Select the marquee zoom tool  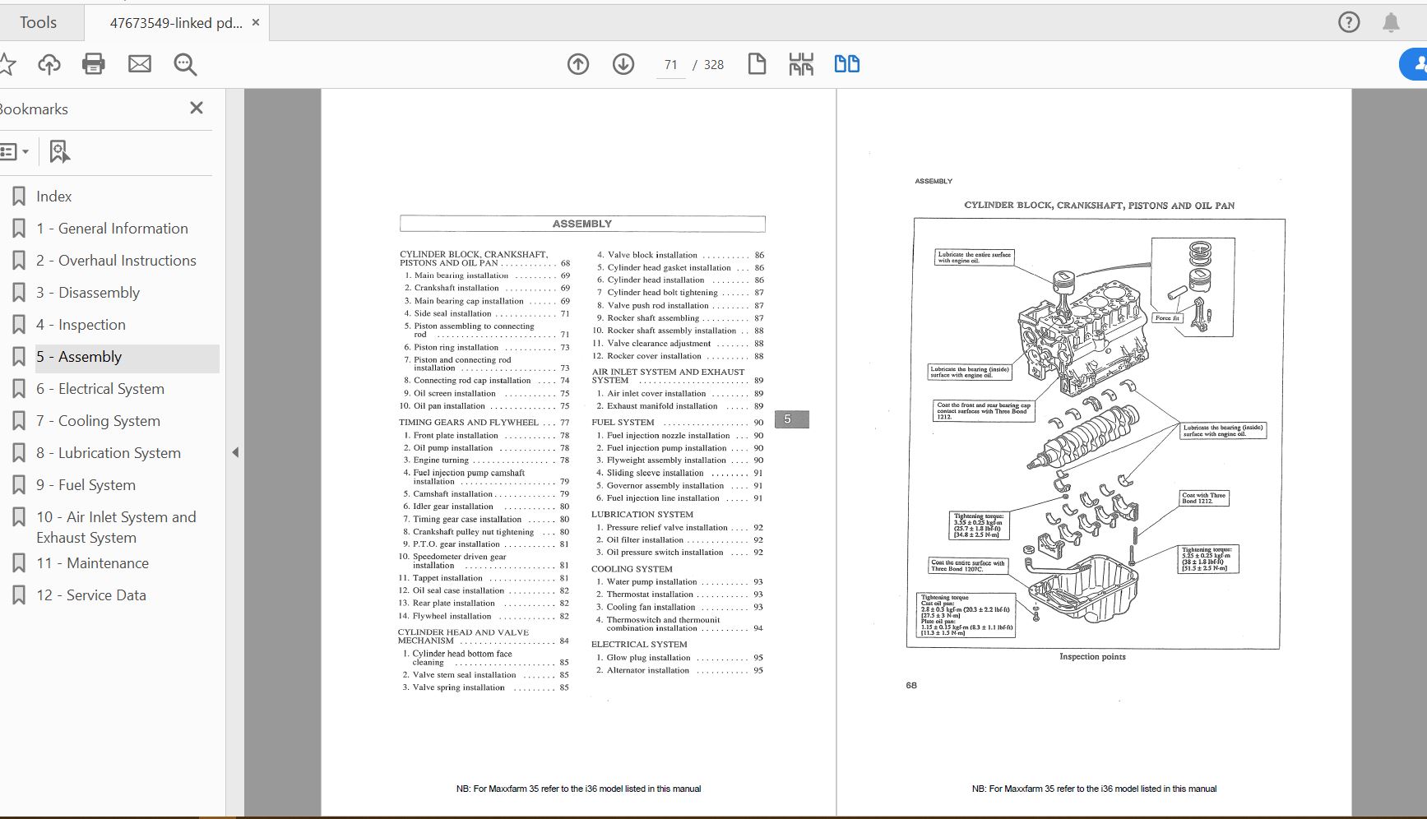click(x=184, y=64)
